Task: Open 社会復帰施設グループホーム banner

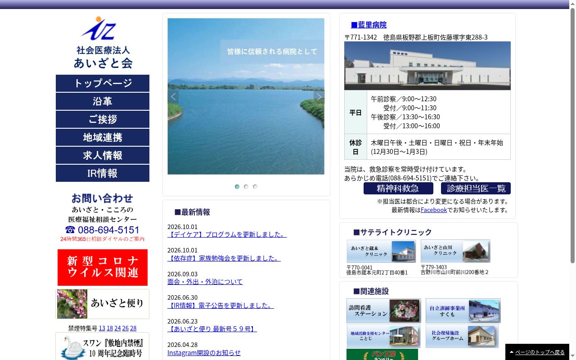Action: click(462, 336)
